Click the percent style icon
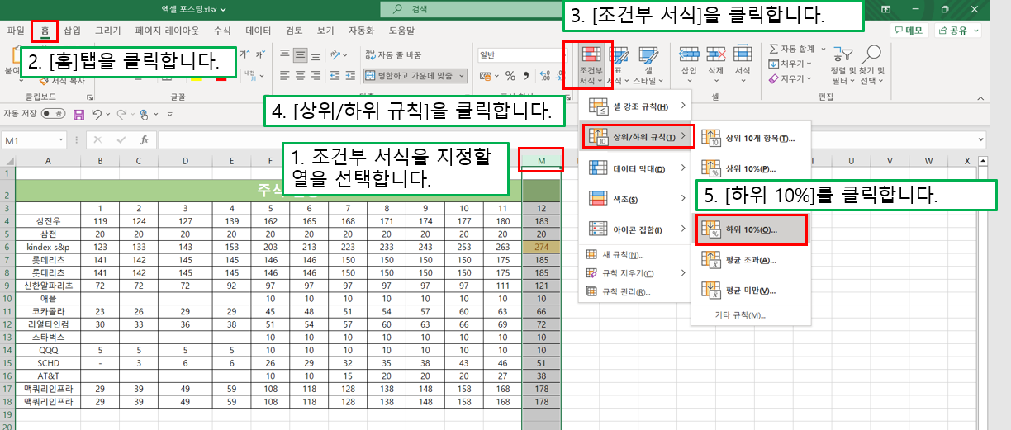This screenshot has width=1011, height=430. coord(510,76)
